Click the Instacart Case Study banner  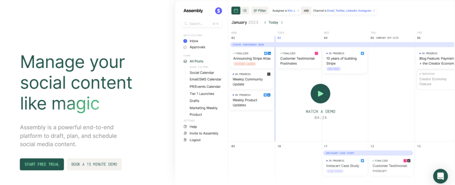pos(367,153)
